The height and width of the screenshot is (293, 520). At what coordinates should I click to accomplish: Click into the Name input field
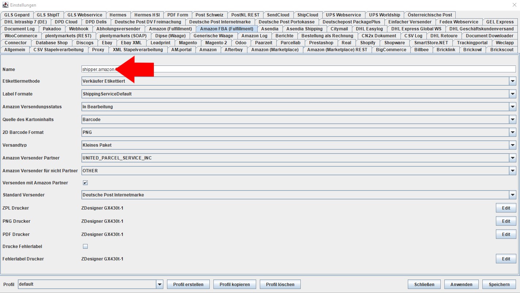click(299, 69)
